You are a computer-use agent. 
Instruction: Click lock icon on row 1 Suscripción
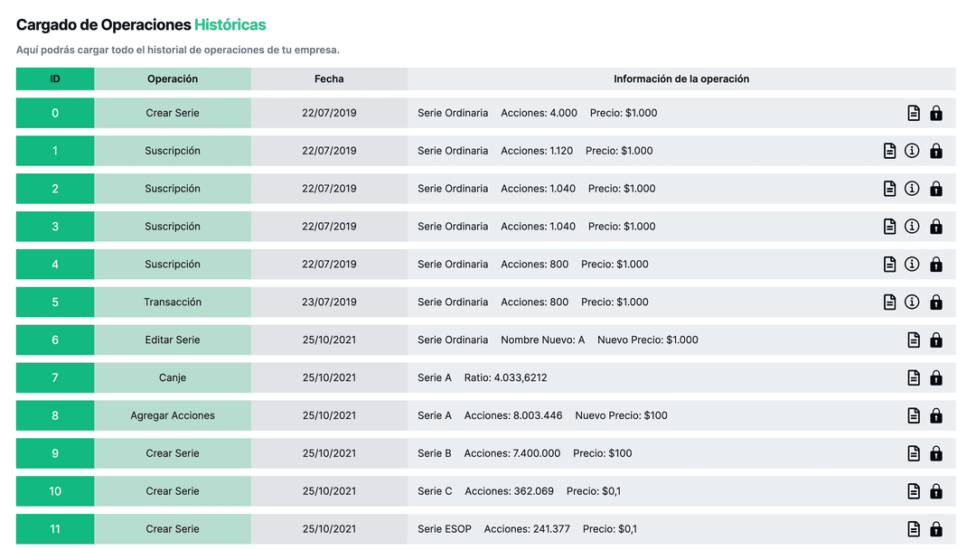[936, 151]
